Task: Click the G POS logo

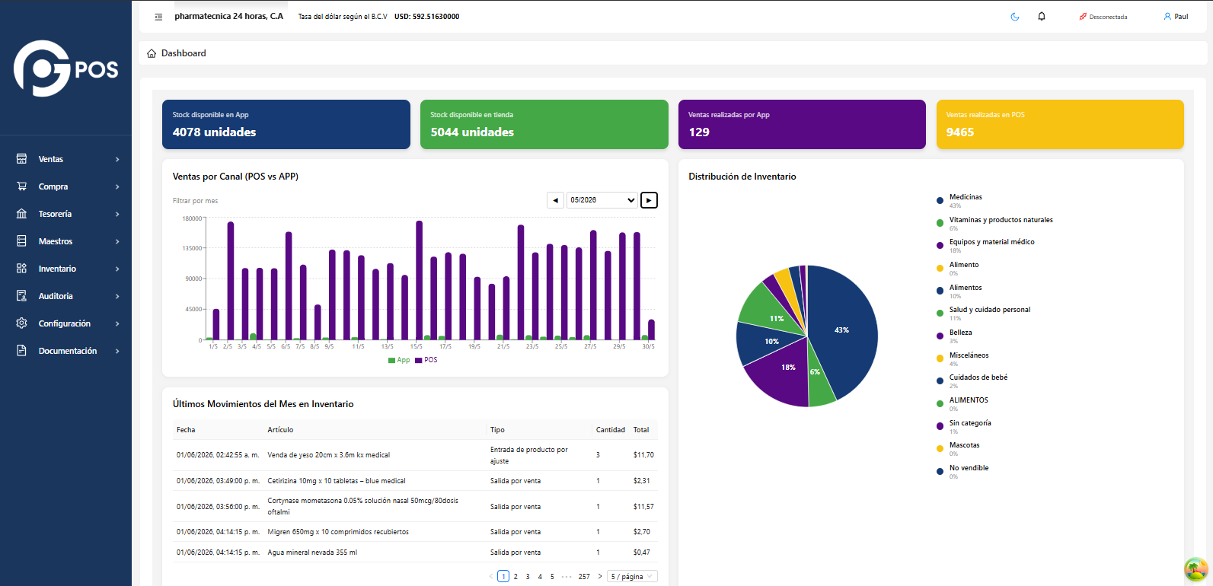Action: tap(66, 68)
